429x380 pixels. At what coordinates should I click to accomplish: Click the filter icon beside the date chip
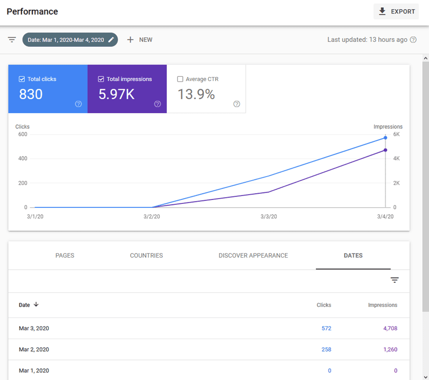pyautogui.click(x=12, y=40)
